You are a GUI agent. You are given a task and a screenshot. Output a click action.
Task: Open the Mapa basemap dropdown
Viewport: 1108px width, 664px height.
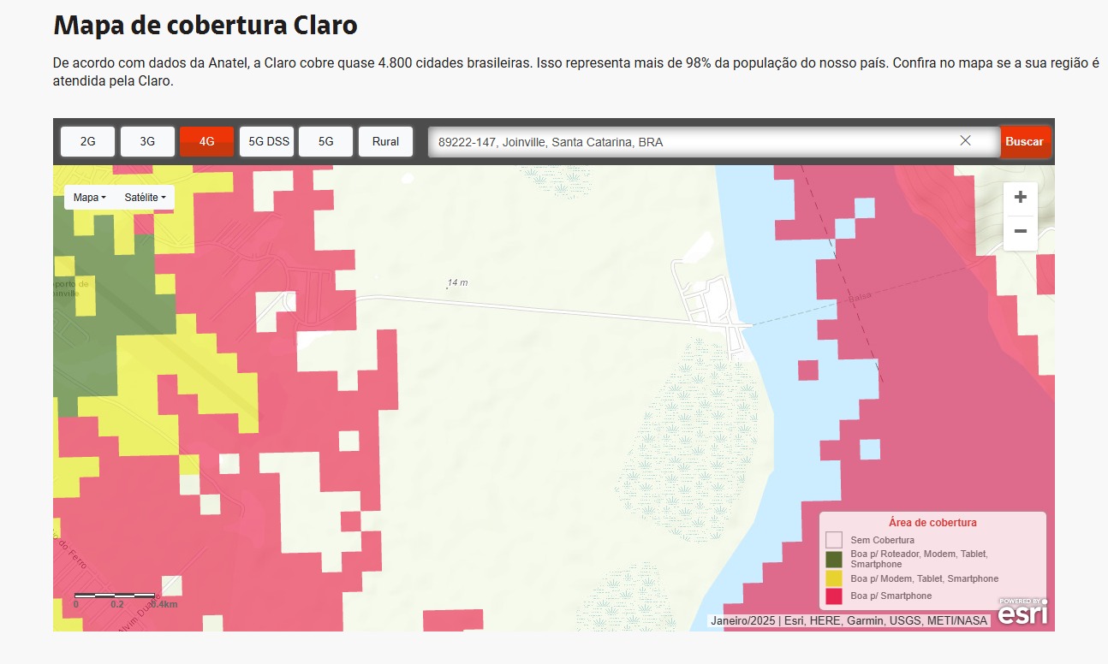click(x=90, y=198)
